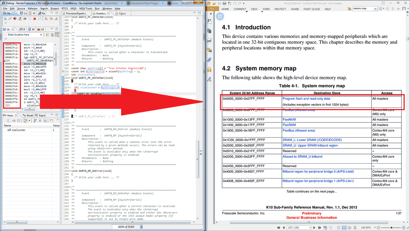Click Foxit search folder icon beside search box
The height and width of the screenshot is (231, 410).
tap(349, 9)
